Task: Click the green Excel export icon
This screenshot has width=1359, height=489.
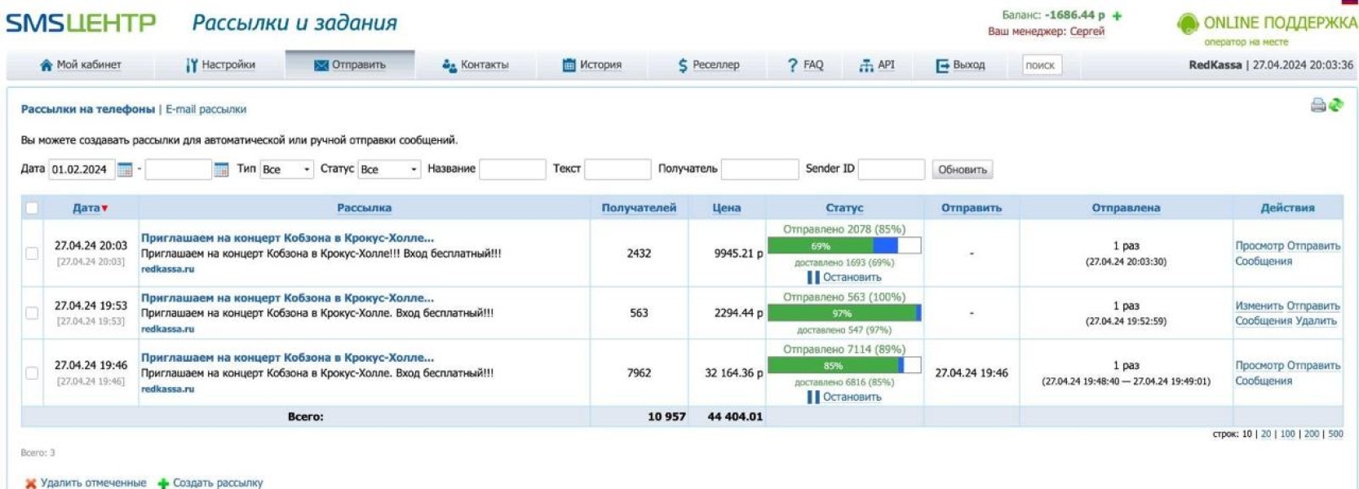Action: click(1336, 105)
